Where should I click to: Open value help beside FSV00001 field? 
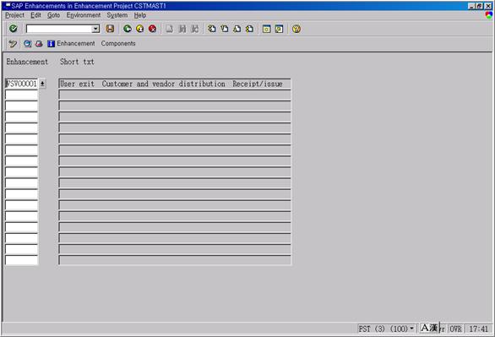(42, 84)
